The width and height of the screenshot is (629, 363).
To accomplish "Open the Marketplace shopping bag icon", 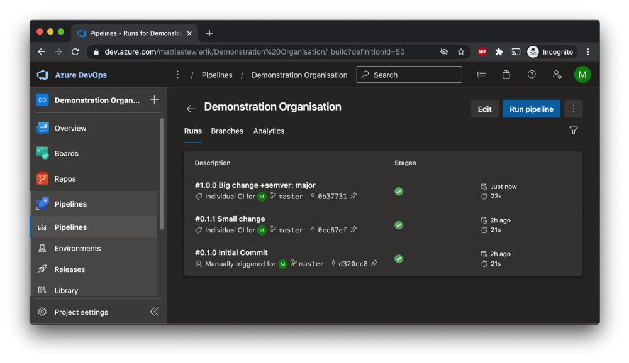I will coord(506,75).
